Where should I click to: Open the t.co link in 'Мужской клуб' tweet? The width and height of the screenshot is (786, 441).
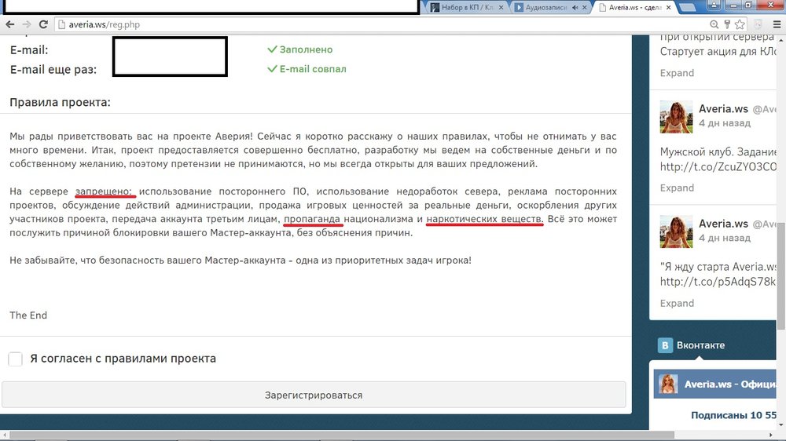coord(717,166)
